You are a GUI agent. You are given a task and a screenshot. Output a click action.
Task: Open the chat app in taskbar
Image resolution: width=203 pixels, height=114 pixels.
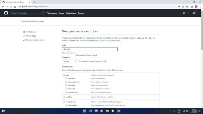(x=101, y=111)
